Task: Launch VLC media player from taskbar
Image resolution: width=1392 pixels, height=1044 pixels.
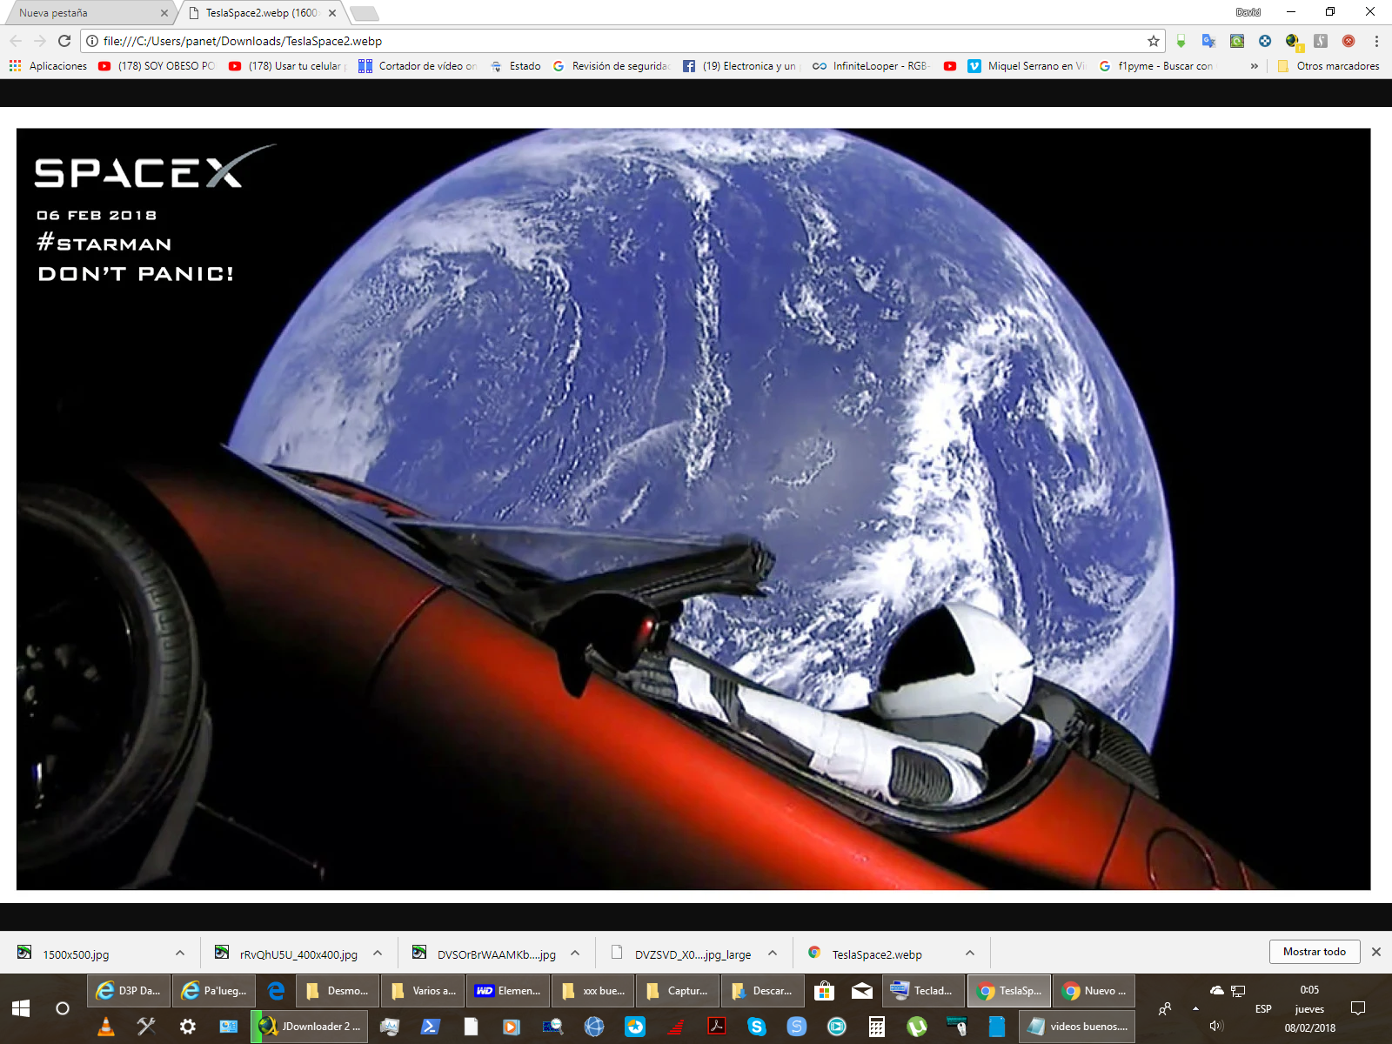Action: coord(106,1027)
